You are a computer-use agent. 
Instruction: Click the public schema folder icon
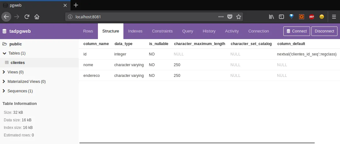[5, 44]
